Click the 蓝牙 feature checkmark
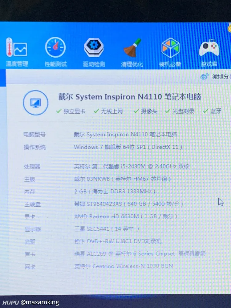This screenshot has width=231, height=308. point(205,111)
